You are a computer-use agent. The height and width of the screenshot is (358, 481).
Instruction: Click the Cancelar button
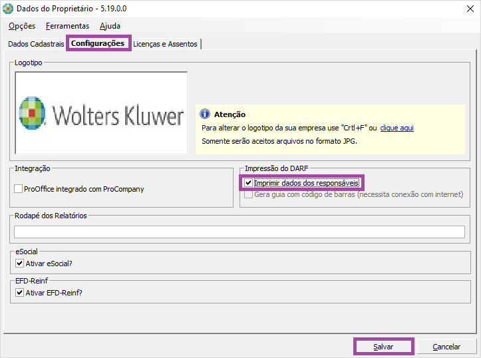coord(446,347)
